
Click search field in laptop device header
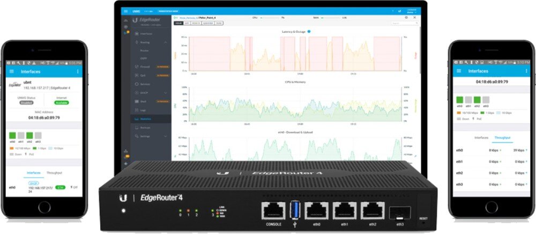coord(405,23)
